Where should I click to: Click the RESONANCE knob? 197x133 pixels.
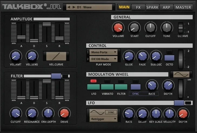[x=32, y=113]
